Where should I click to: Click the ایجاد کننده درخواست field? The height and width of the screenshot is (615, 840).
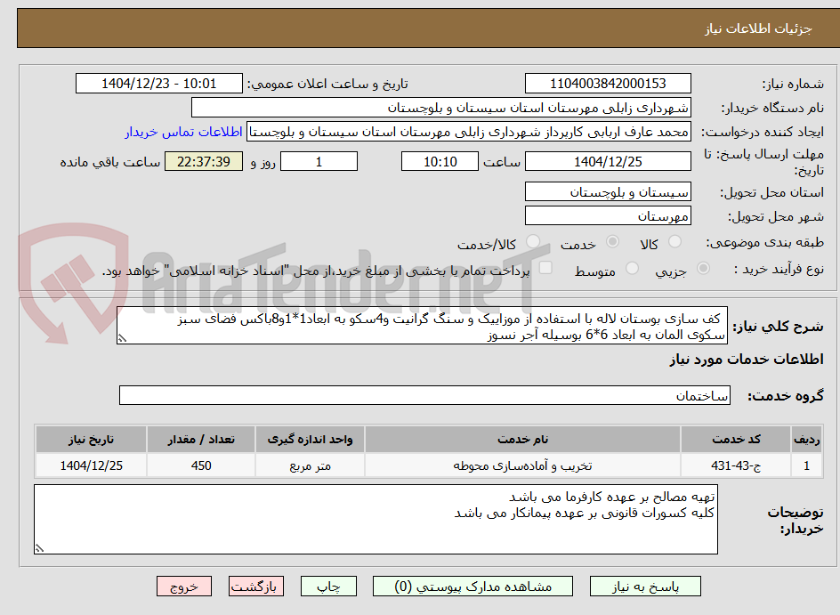[469, 132]
